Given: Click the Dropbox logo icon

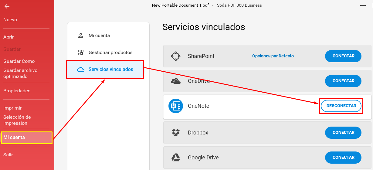Looking at the screenshot, I should coord(176,133).
